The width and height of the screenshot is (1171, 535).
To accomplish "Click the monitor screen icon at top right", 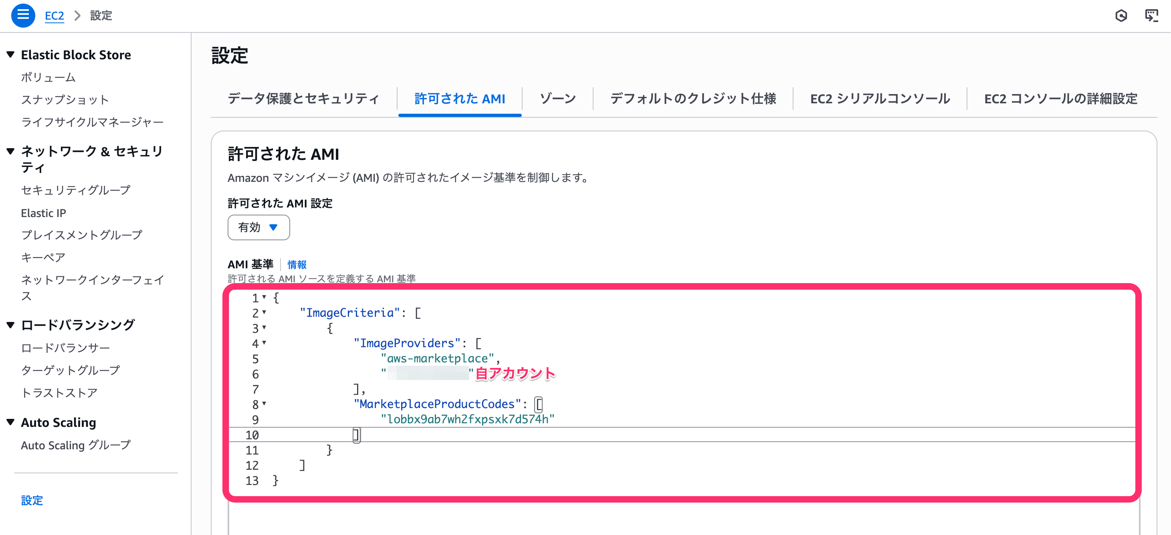I will tap(1151, 16).
